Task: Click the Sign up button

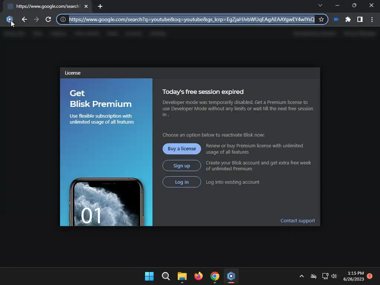Action: point(182,166)
